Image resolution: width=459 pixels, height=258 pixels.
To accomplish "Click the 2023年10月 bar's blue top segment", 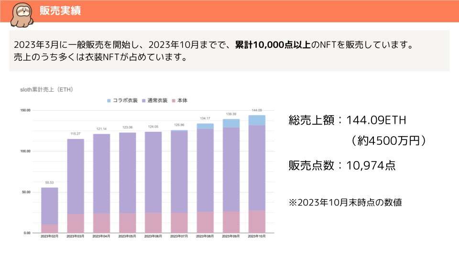I will pos(257,120).
